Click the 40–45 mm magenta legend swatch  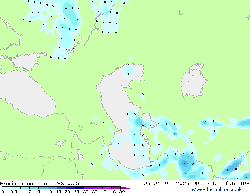pyautogui.click(x=107, y=188)
